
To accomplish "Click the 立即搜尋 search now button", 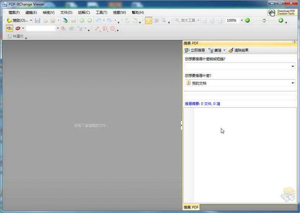I will [195, 50].
